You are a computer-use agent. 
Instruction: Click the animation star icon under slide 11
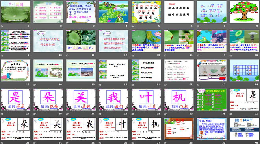67,55
